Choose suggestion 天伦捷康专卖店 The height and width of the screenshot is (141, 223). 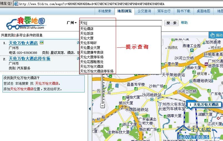coord(92,52)
